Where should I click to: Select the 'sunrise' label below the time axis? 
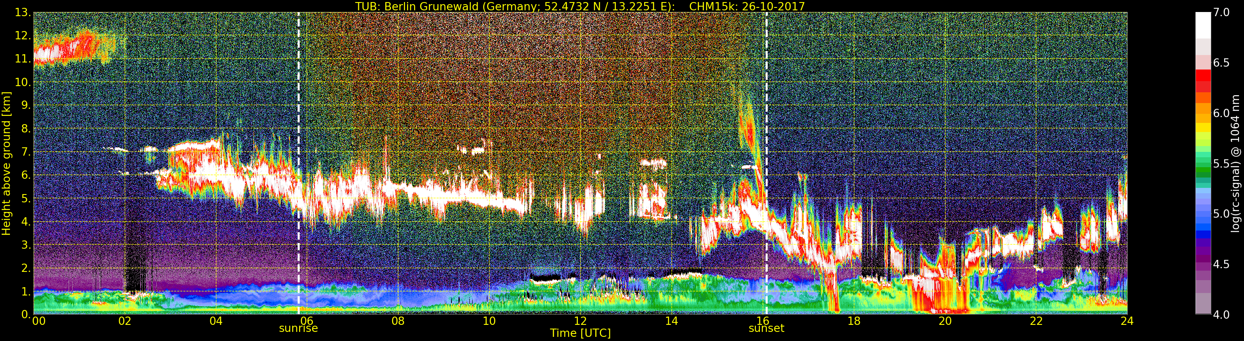point(298,329)
